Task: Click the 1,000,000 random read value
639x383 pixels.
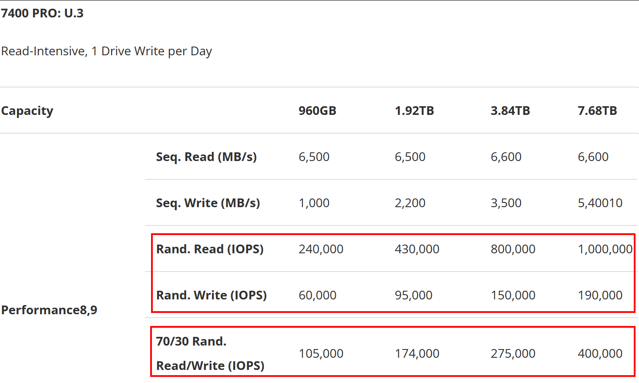Action: point(605,249)
